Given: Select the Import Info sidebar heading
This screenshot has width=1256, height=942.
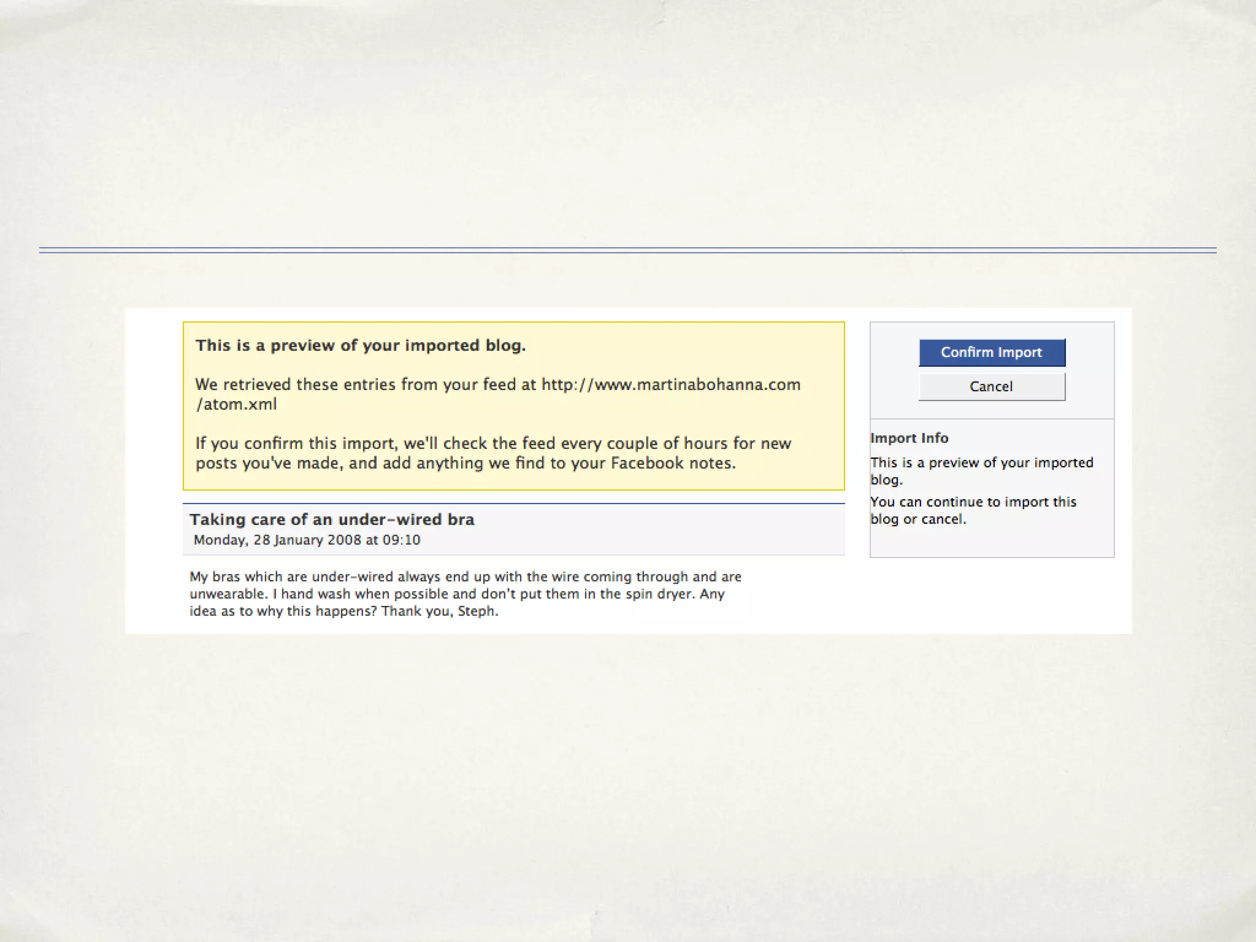Looking at the screenshot, I should pos(909,438).
